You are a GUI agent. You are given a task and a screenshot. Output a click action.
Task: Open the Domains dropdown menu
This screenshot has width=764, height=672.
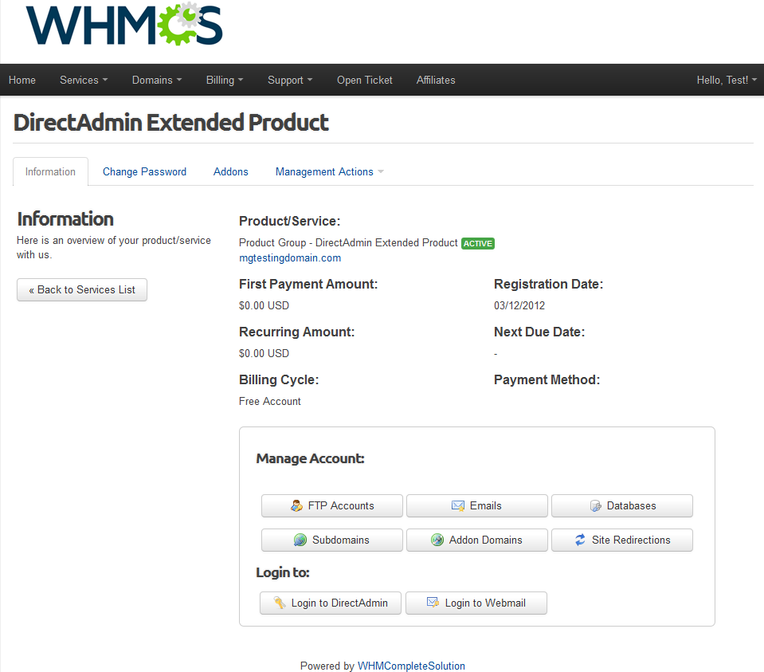pos(156,80)
